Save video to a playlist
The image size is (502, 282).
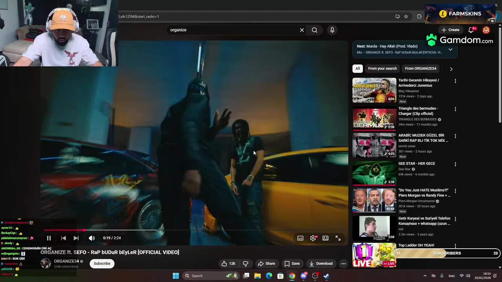pyautogui.click(x=292, y=264)
